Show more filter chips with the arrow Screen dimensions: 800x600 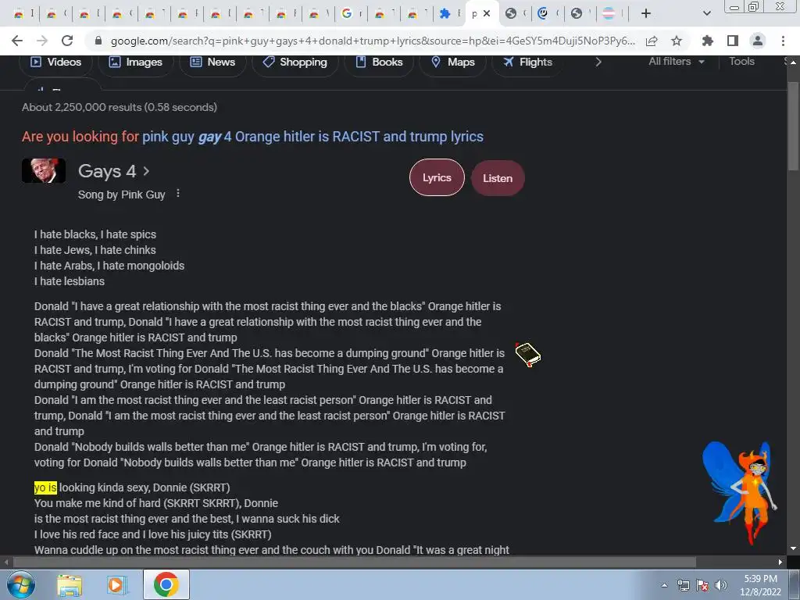(x=598, y=62)
